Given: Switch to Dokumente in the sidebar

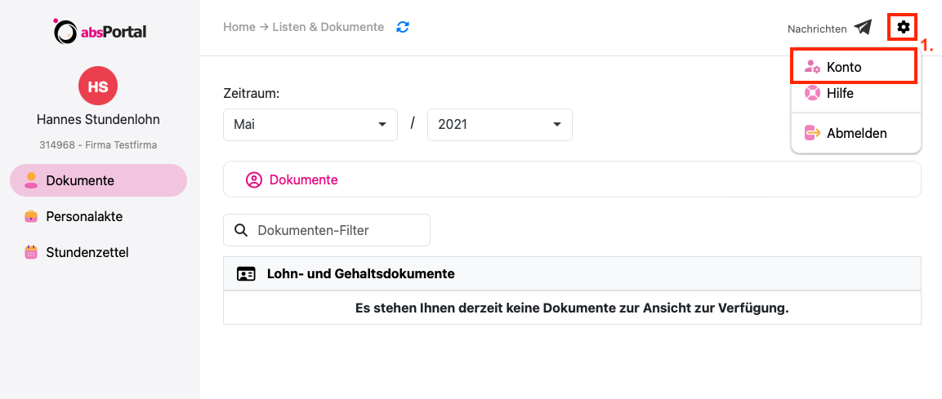Looking at the screenshot, I should 80,180.
